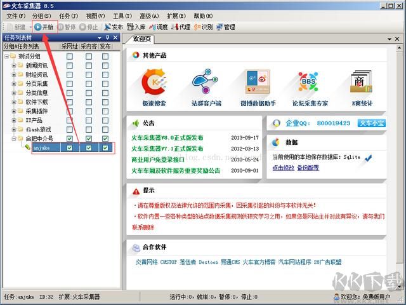This screenshot has width=406, height=305.
Task: Open the 高级(A) menu
Action: pyautogui.click(x=150, y=16)
